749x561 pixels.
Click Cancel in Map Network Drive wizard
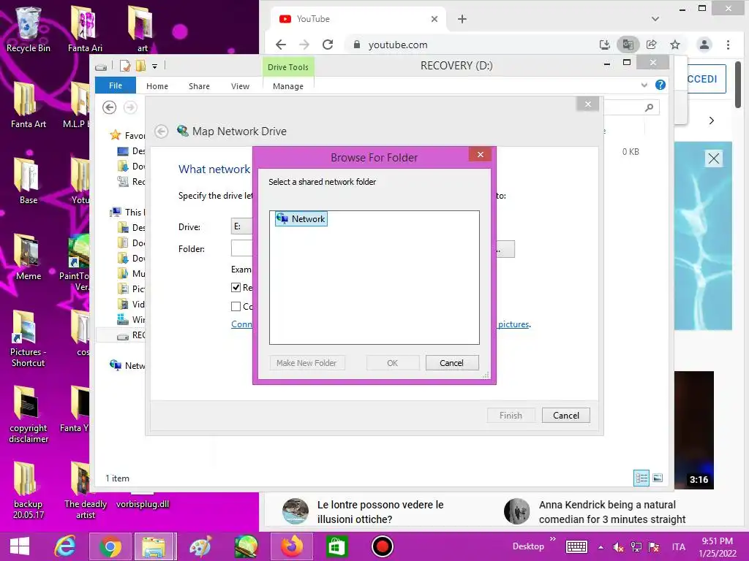566,416
